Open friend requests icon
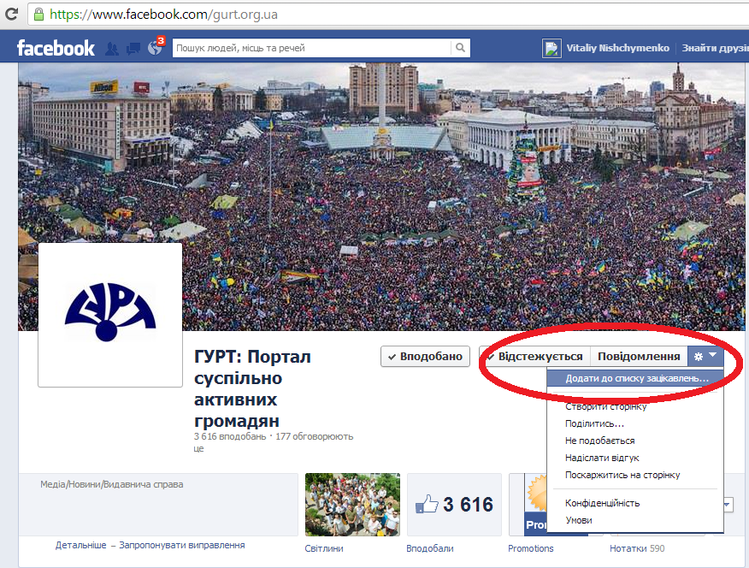Viewport: 749px width, 568px height. [112, 48]
